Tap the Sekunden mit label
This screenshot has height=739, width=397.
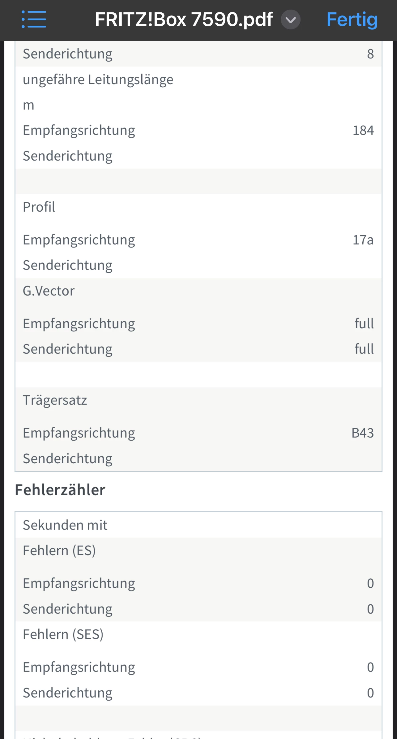[x=65, y=525]
